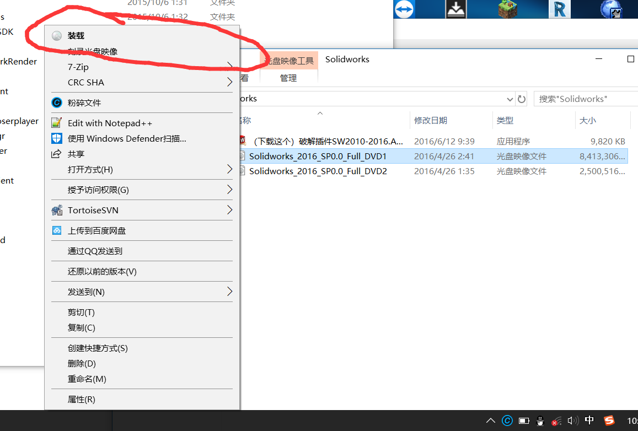Click the refresh icon beside the address bar
Viewport: 638px width, 431px height.
(521, 99)
